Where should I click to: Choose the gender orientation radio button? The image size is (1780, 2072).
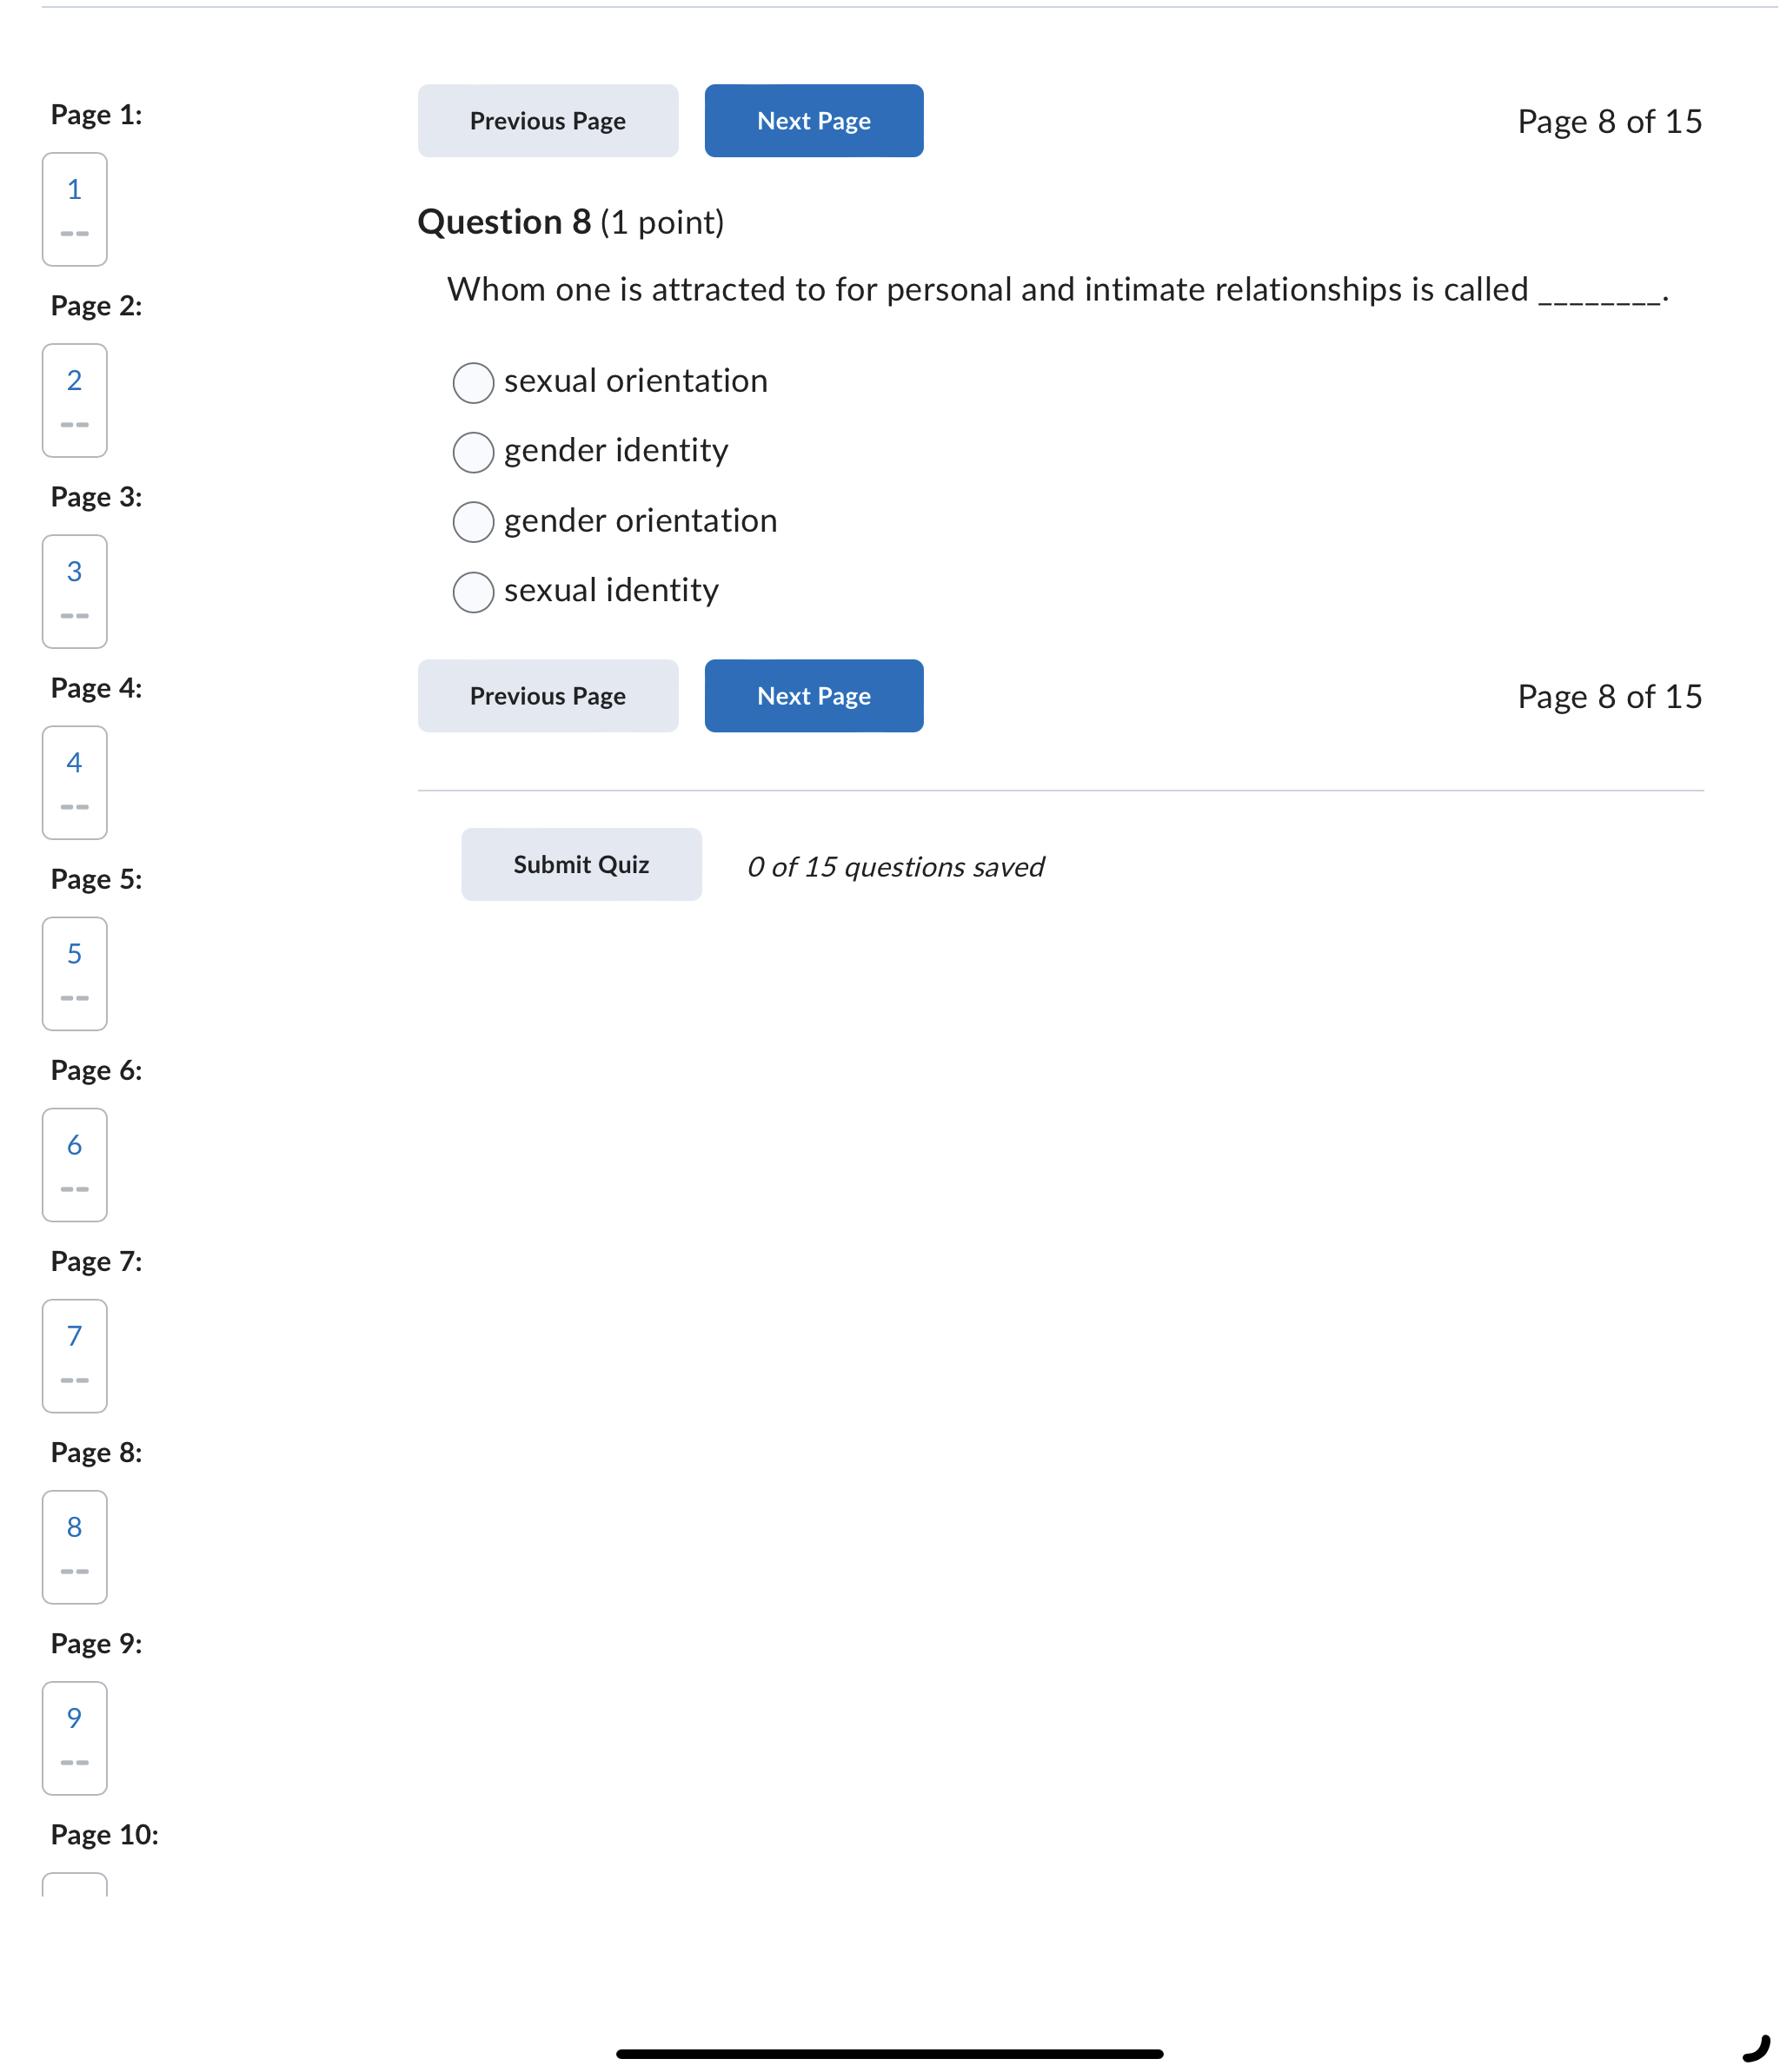[474, 522]
